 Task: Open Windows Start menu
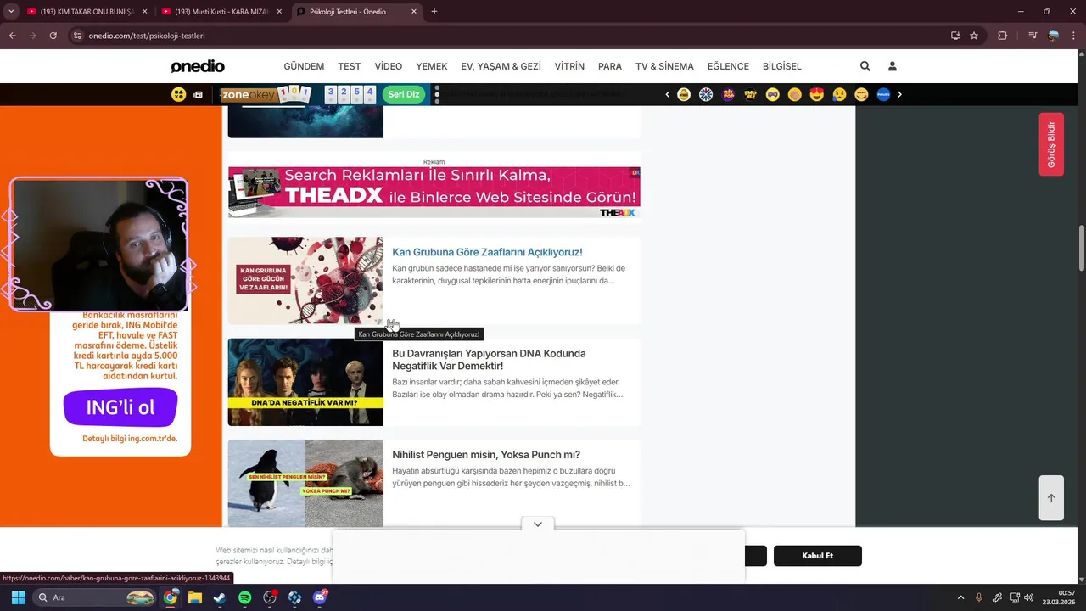click(18, 597)
